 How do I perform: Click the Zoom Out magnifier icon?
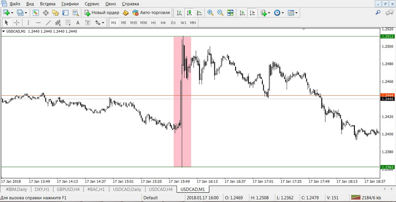point(220,12)
